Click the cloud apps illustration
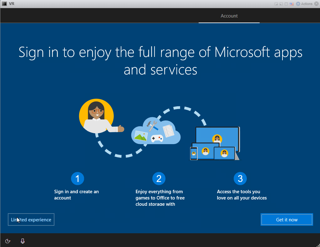The image size is (320, 247). pyautogui.click(x=156, y=131)
